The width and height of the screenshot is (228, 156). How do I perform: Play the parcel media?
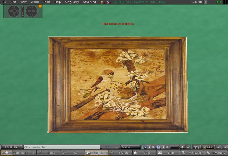point(164,147)
